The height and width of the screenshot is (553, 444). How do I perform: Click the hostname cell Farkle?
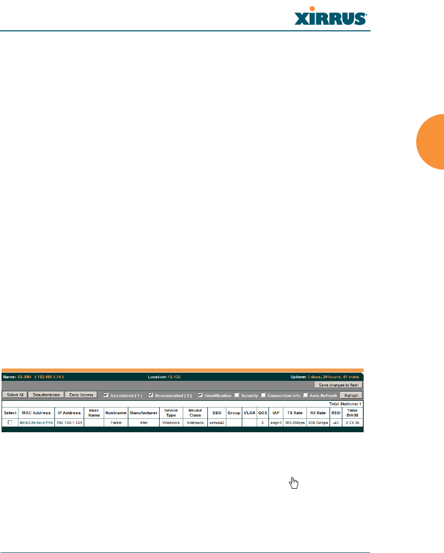[x=116, y=422]
